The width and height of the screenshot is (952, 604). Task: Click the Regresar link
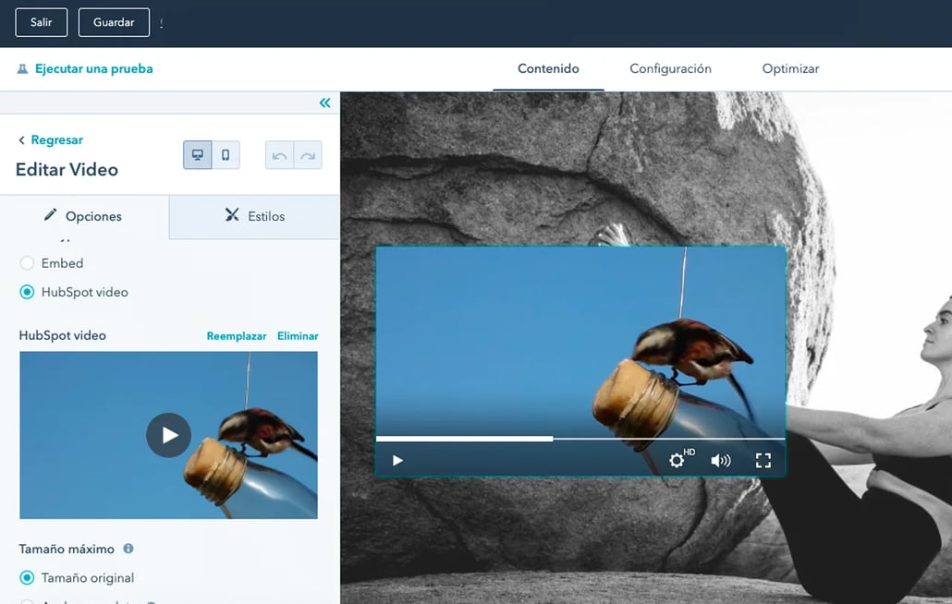(57, 140)
